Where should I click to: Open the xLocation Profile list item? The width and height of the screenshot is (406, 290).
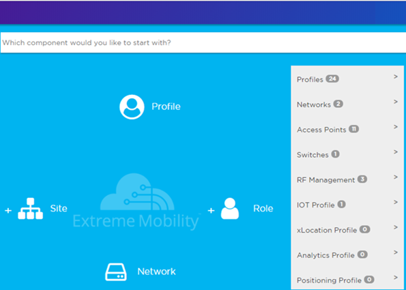click(347, 229)
